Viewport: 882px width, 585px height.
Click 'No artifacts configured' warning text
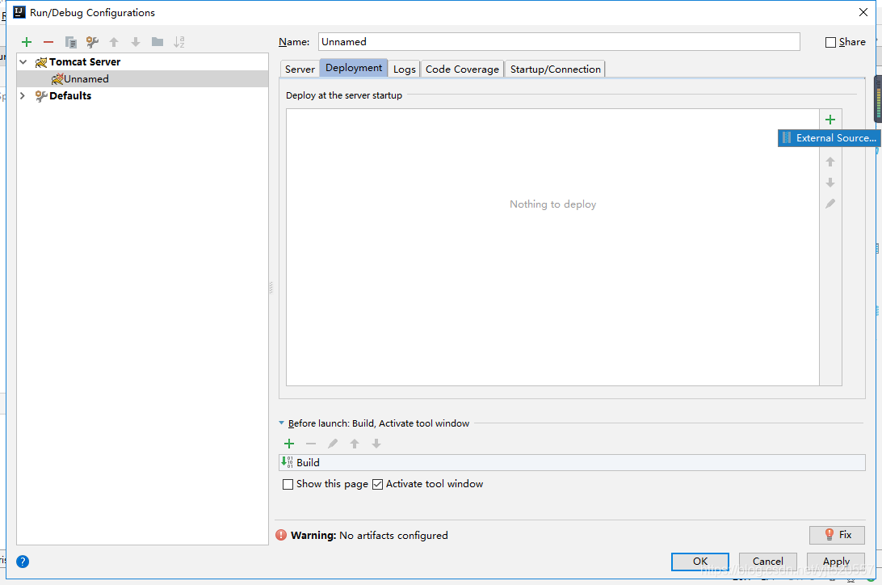(394, 536)
